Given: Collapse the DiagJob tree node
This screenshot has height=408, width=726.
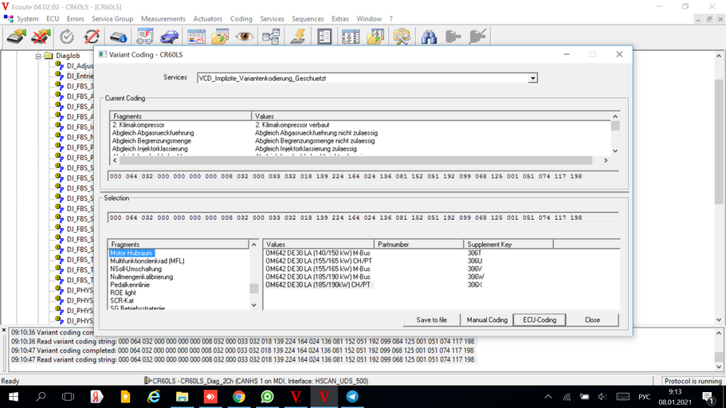Looking at the screenshot, I should tap(38, 56).
